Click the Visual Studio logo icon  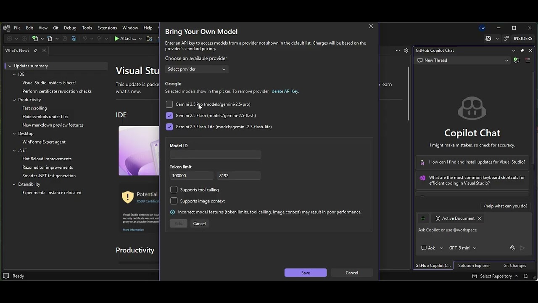tap(6, 28)
